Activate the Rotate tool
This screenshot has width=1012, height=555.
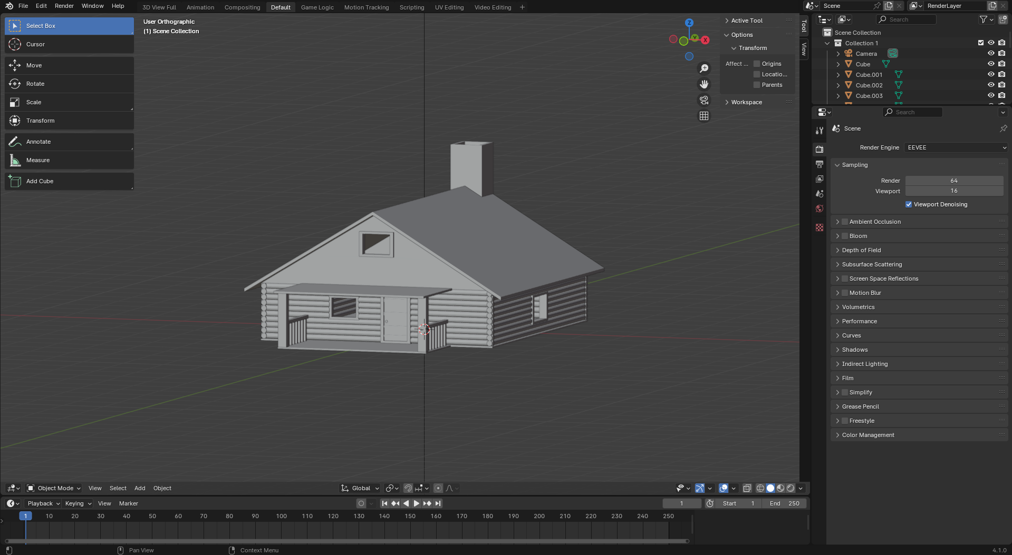(x=69, y=84)
